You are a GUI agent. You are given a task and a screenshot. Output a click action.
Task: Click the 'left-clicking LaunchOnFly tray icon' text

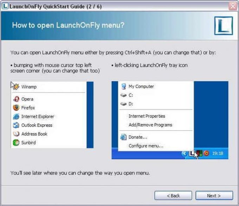[149, 65]
